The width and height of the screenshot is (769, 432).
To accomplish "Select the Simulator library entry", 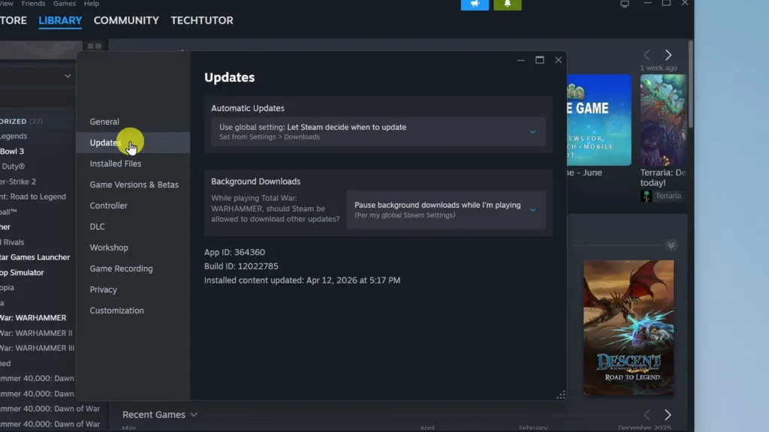I will [22, 272].
